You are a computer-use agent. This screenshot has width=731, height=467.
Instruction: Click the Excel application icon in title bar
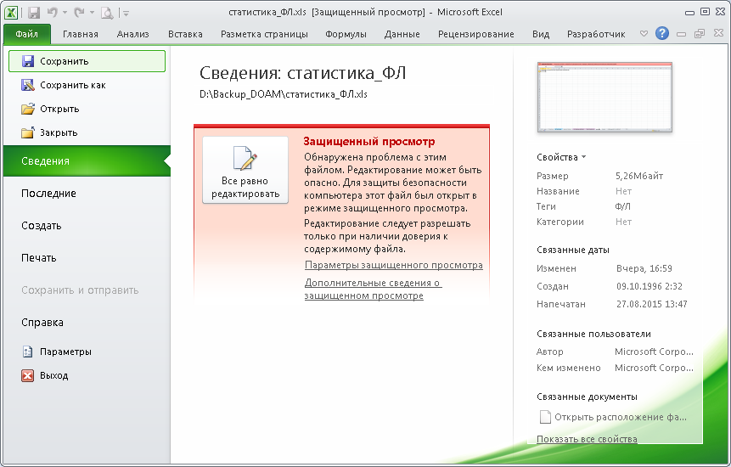(x=11, y=13)
